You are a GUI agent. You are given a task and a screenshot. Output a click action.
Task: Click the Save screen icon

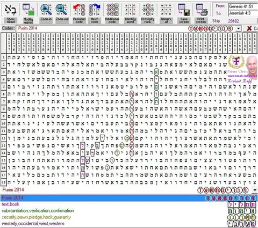click(184, 10)
